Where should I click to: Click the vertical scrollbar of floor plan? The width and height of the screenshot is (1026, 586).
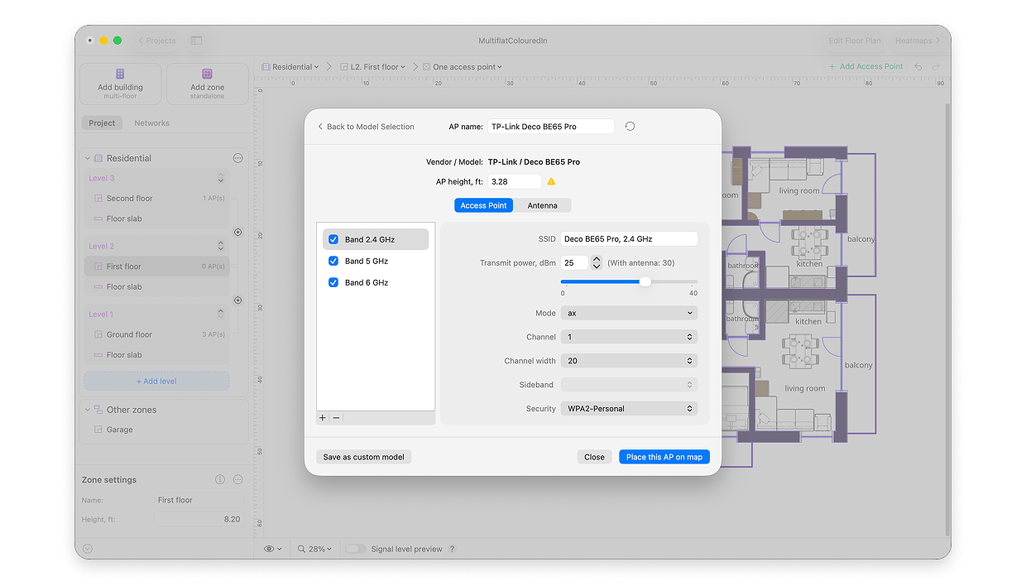947,319
